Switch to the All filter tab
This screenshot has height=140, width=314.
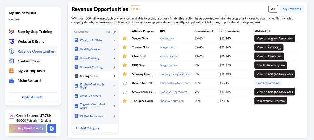273,9
